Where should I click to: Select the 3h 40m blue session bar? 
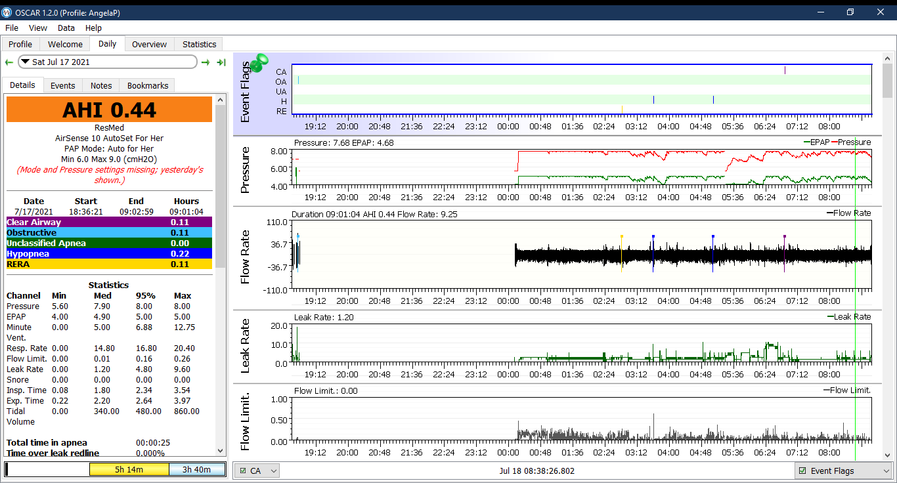click(x=196, y=469)
